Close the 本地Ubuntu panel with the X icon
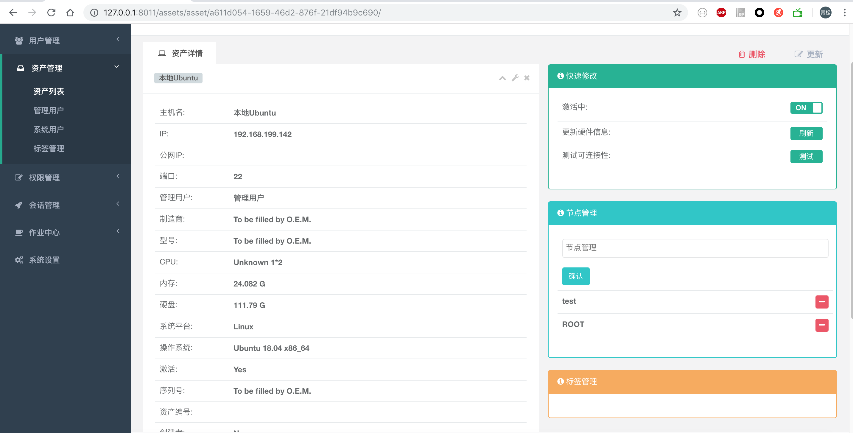 [527, 78]
